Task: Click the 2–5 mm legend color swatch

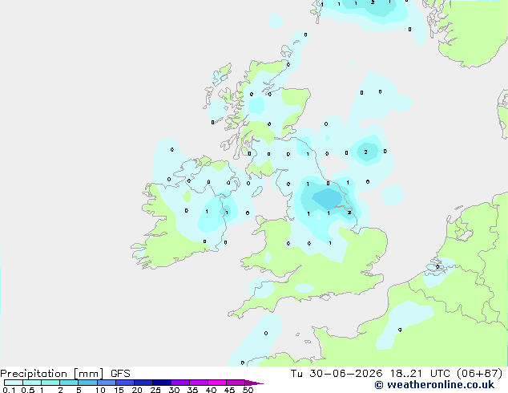Action: 69,383
